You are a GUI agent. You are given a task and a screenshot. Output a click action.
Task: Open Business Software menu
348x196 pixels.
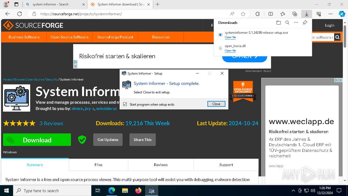point(24,37)
